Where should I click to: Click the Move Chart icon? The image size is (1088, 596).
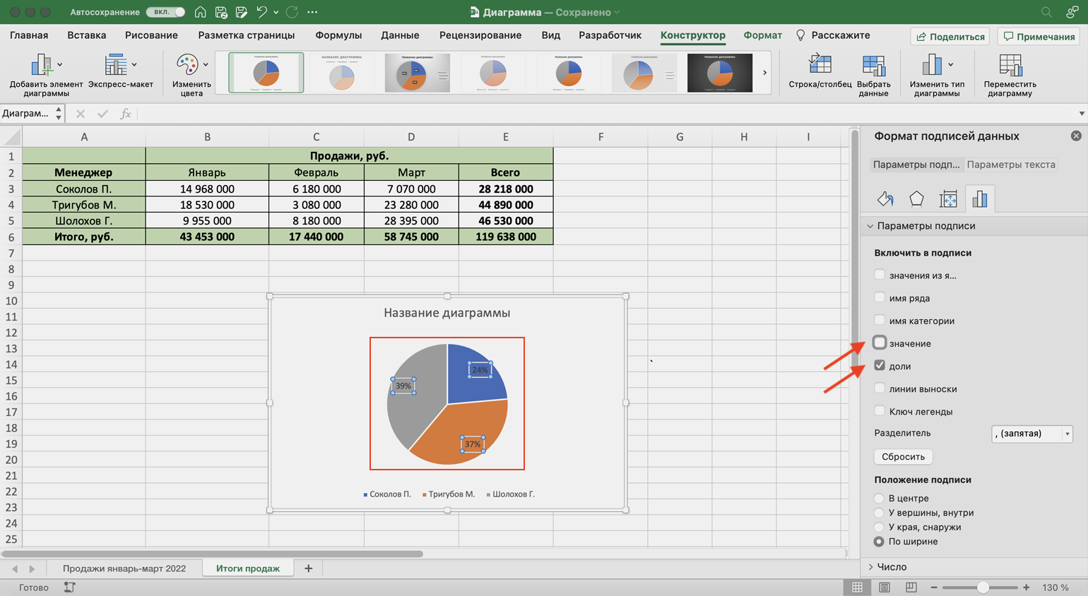pyautogui.click(x=1010, y=66)
